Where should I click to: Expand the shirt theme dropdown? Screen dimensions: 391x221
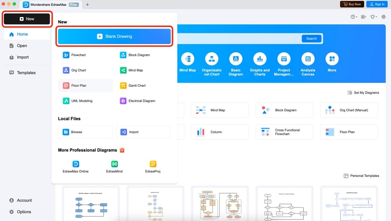(x=373, y=17)
